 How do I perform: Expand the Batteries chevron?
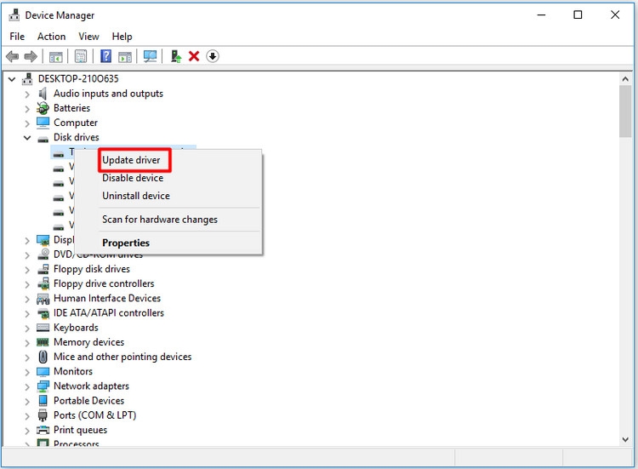(27, 109)
